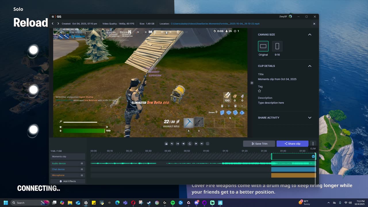Click the Chat device blue audio segment

point(294,169)
